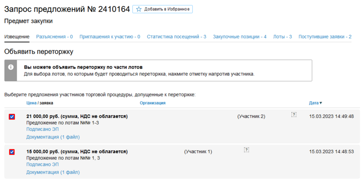The image size is (363, 183).
Task: Open the Лоты - 3 tab
Action: click(x=282, y=36)
